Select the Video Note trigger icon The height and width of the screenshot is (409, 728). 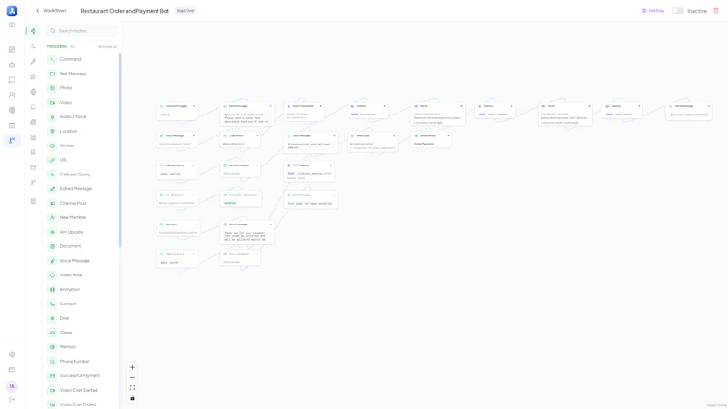[x=52, y=275]
